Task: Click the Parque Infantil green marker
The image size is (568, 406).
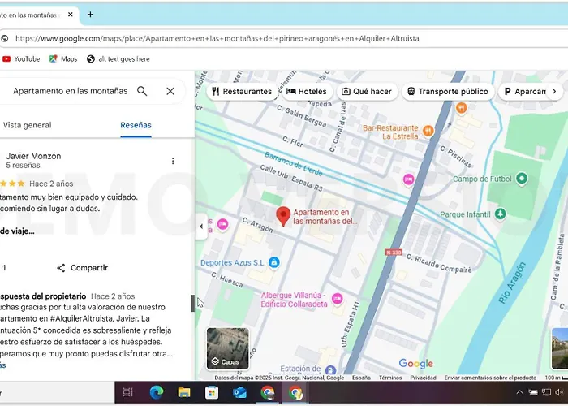Action: click(x=501, y=214)
